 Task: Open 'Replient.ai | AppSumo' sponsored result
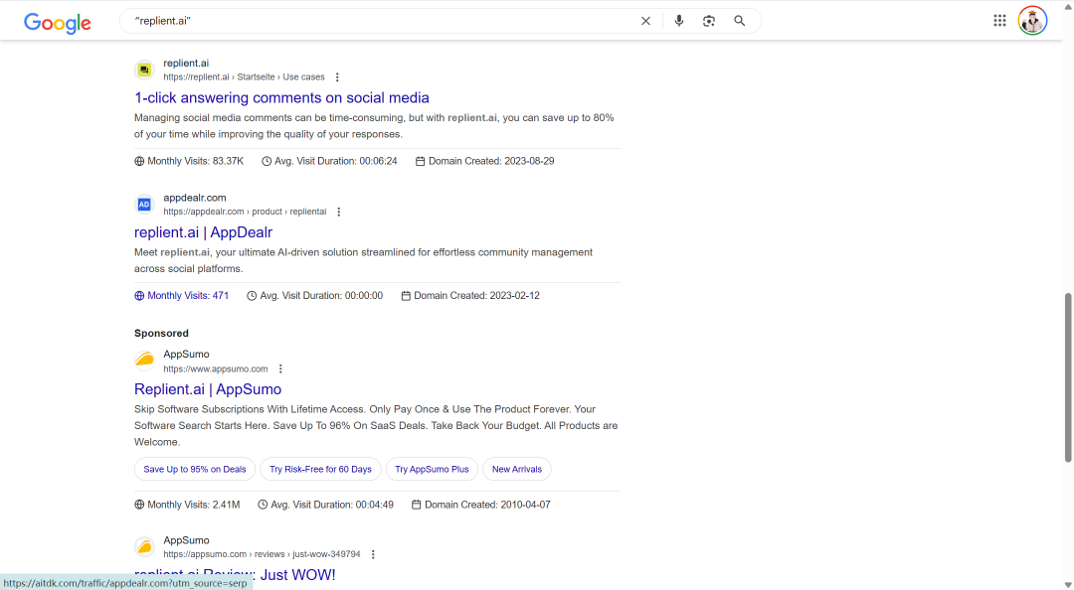(208, 389)
